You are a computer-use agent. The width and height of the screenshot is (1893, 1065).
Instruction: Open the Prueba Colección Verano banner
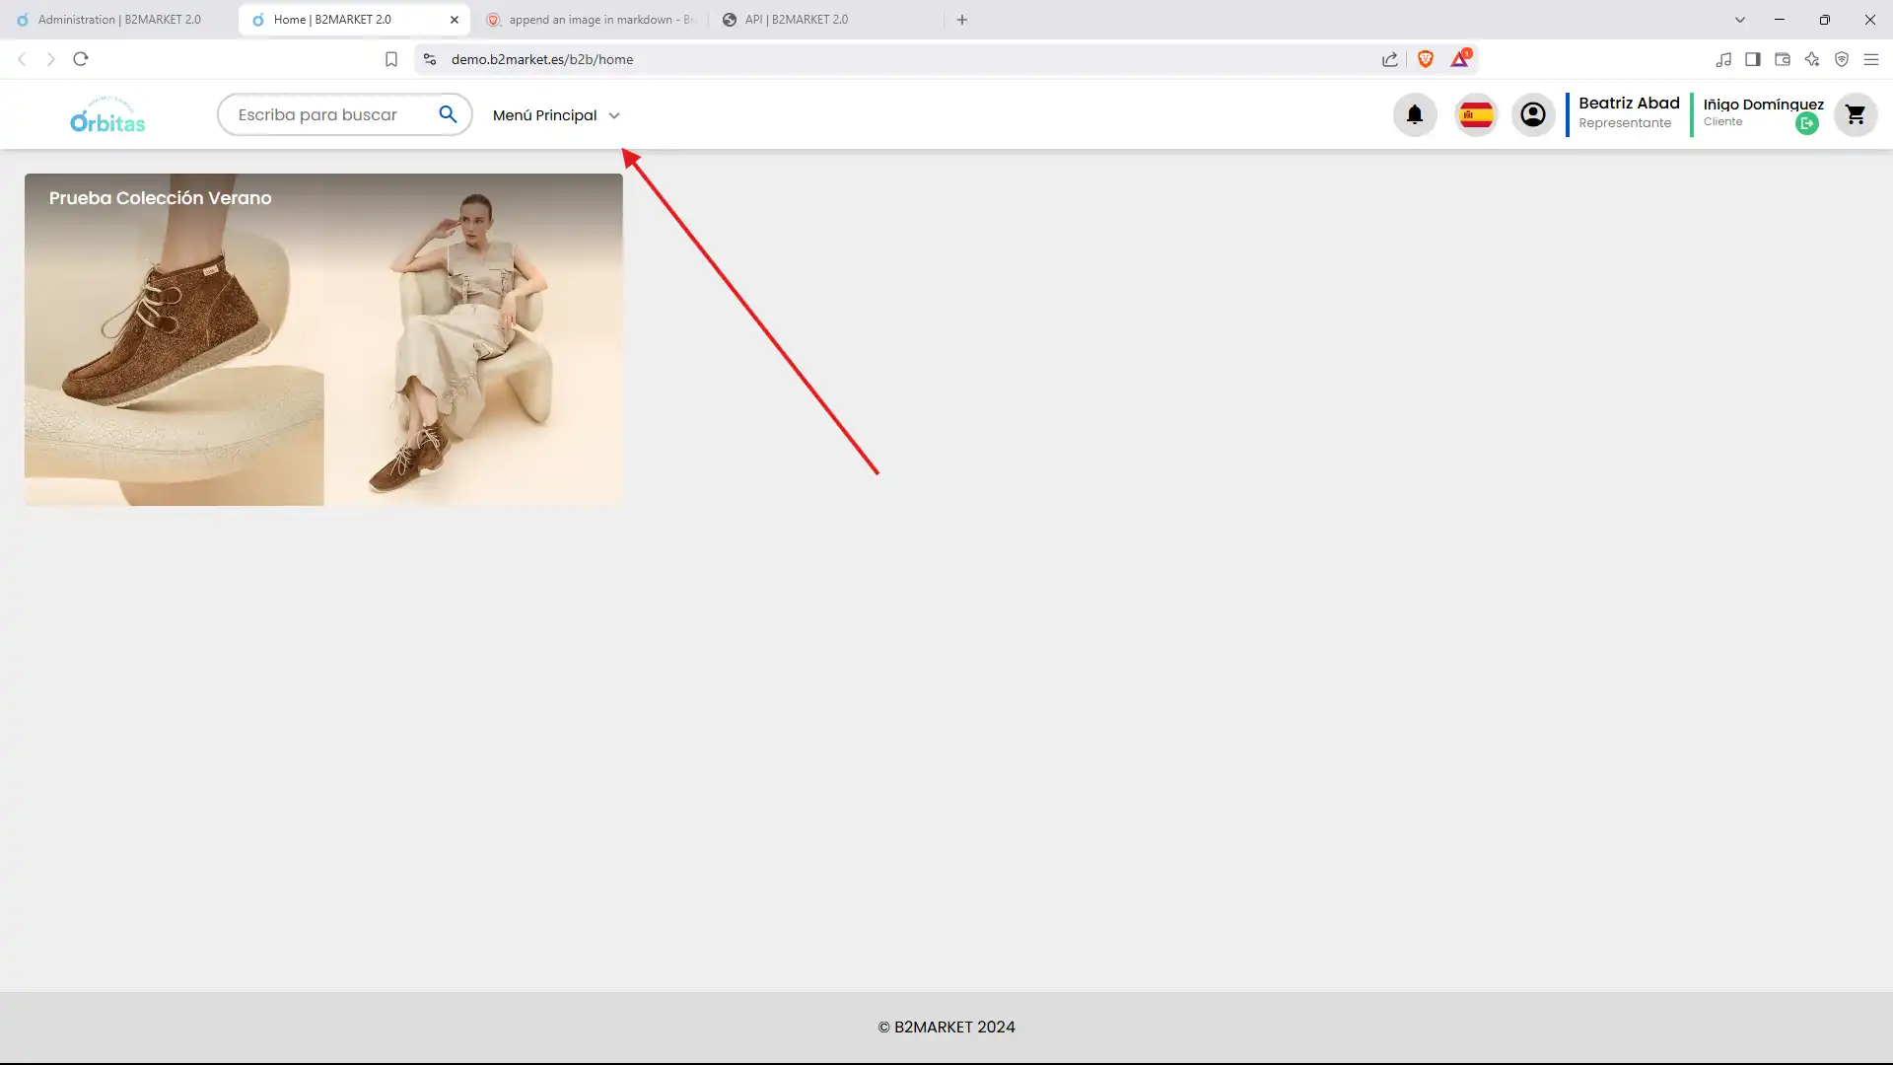click(323, 340)
